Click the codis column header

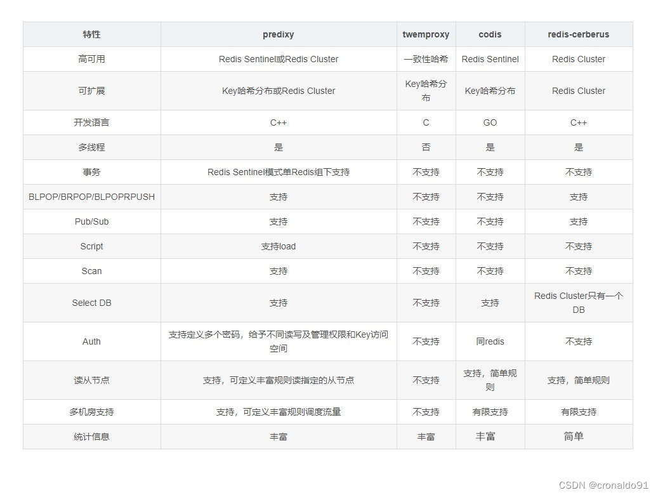490,34
